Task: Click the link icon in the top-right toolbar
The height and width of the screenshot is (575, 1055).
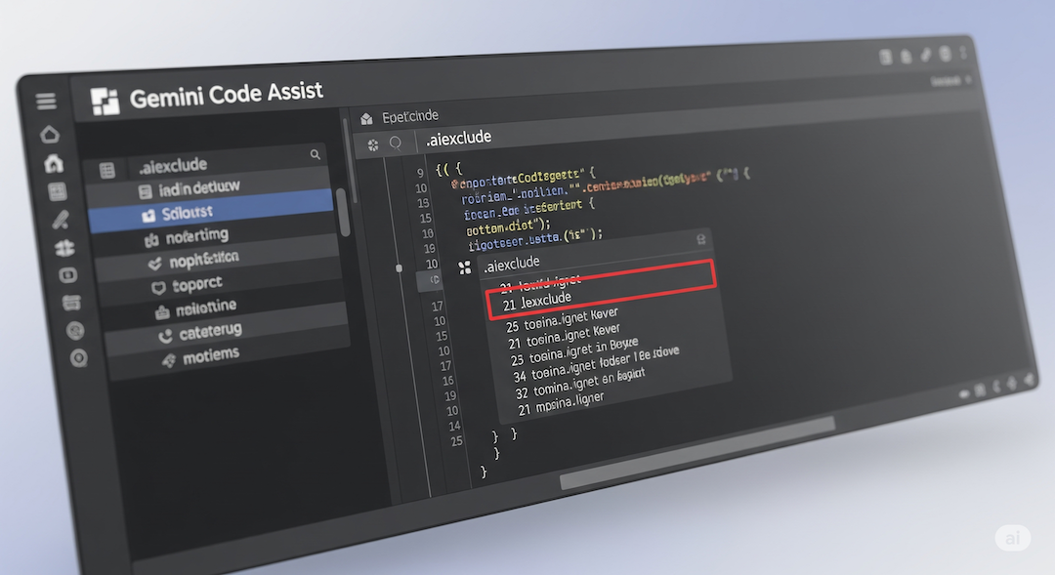Action: point(926,55)
